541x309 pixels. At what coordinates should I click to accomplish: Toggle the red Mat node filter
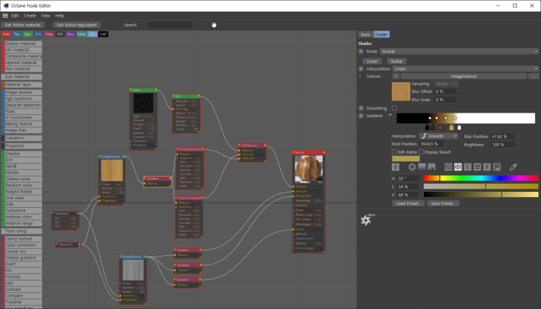click(x=7, y=34)
